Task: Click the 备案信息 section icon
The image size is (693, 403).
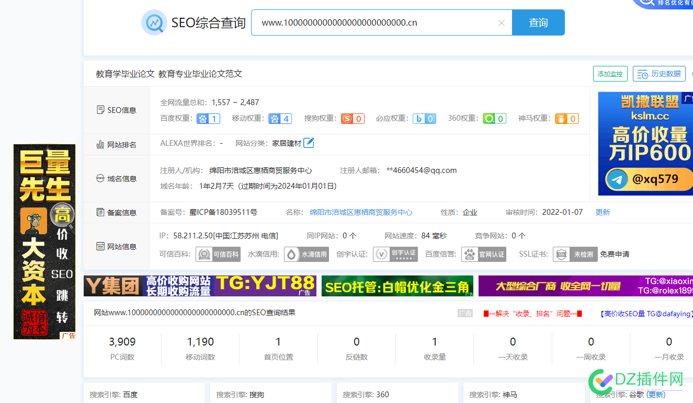Action: tap(100, 212)
